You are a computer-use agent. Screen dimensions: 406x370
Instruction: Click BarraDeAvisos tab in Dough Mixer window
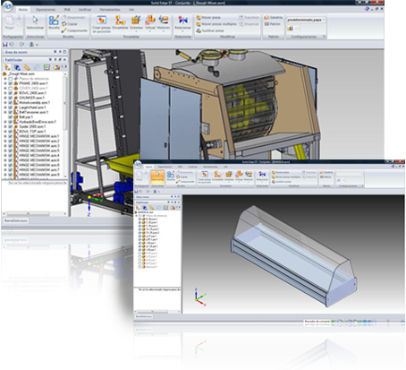pos(16,220)
